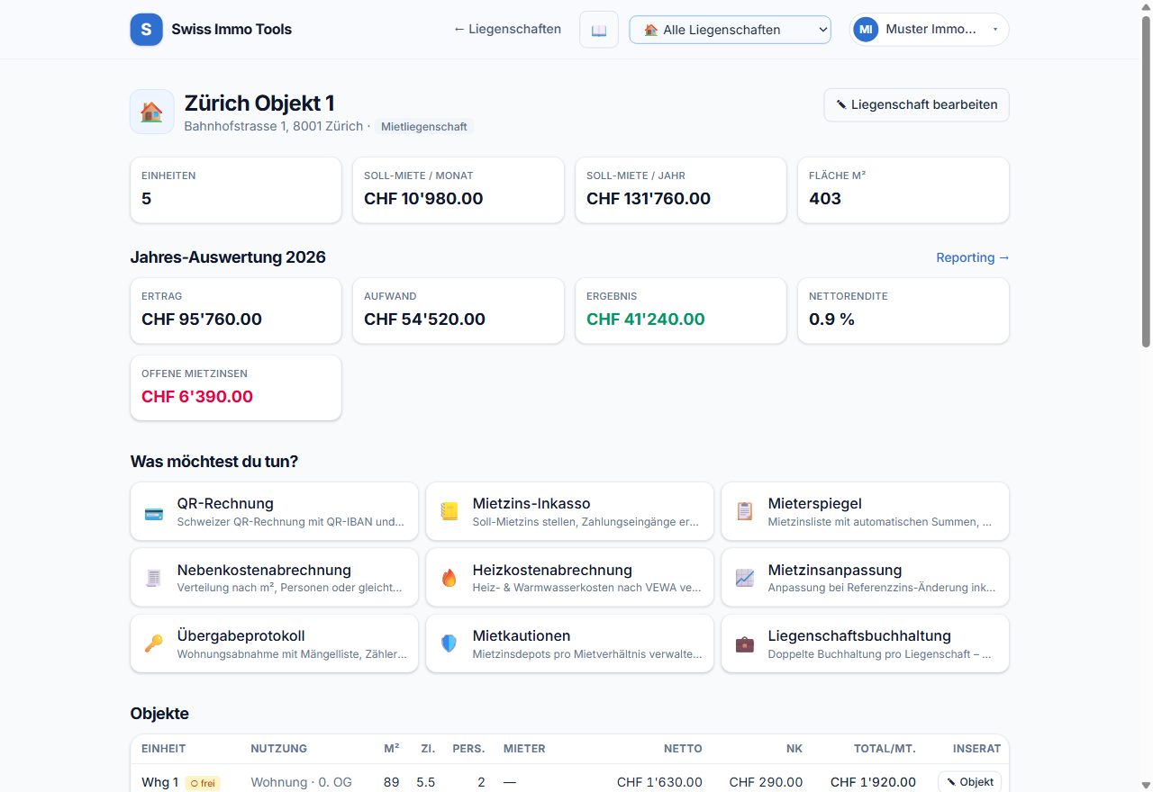This screenshot has width=1153, height=792.
Task: Click the QR-Rechnung credit card icon
Action: point(154,512)
